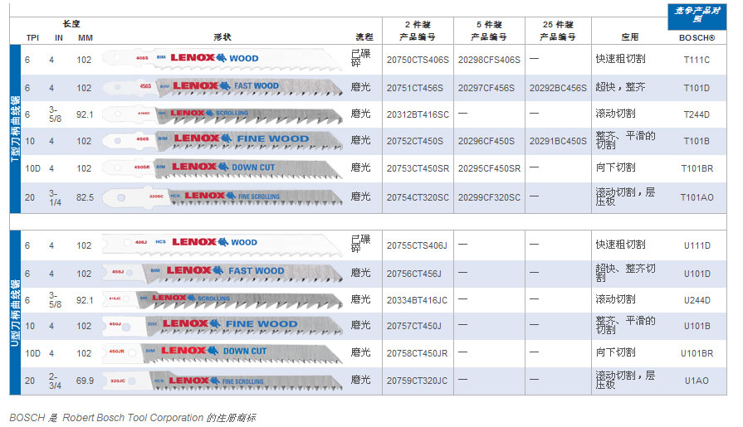The height and width of the screenshot is (427, 743).
Task: Click Bosch equivalent T101D
Action: [x=697, y=88]
